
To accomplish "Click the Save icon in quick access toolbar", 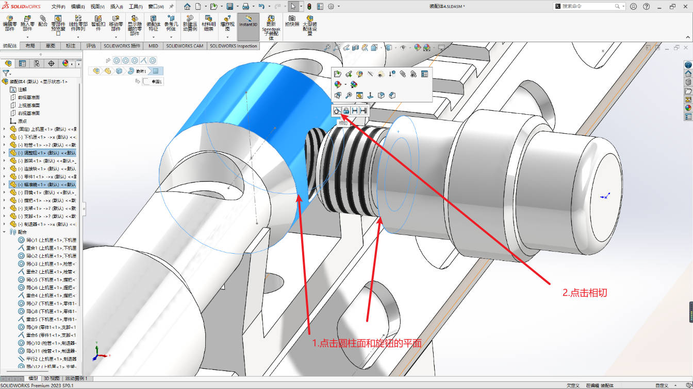I will pos(229,6).
